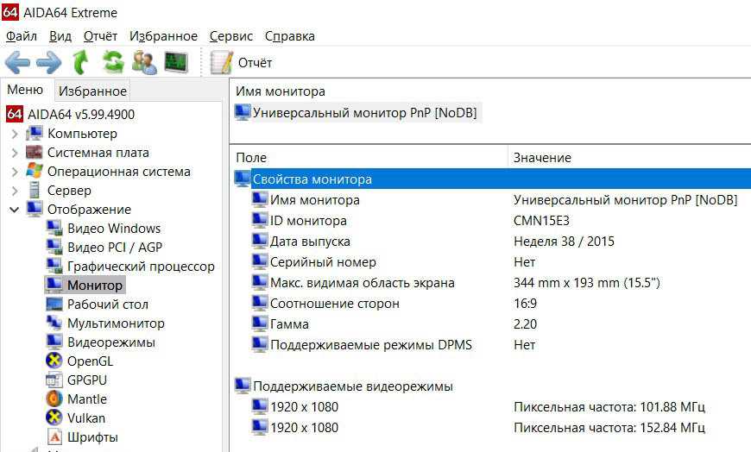Click the Поле column header
The image size is (751, 452).
[x=251, y=158]
